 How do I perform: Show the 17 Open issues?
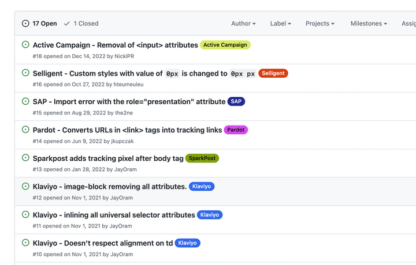39,24
